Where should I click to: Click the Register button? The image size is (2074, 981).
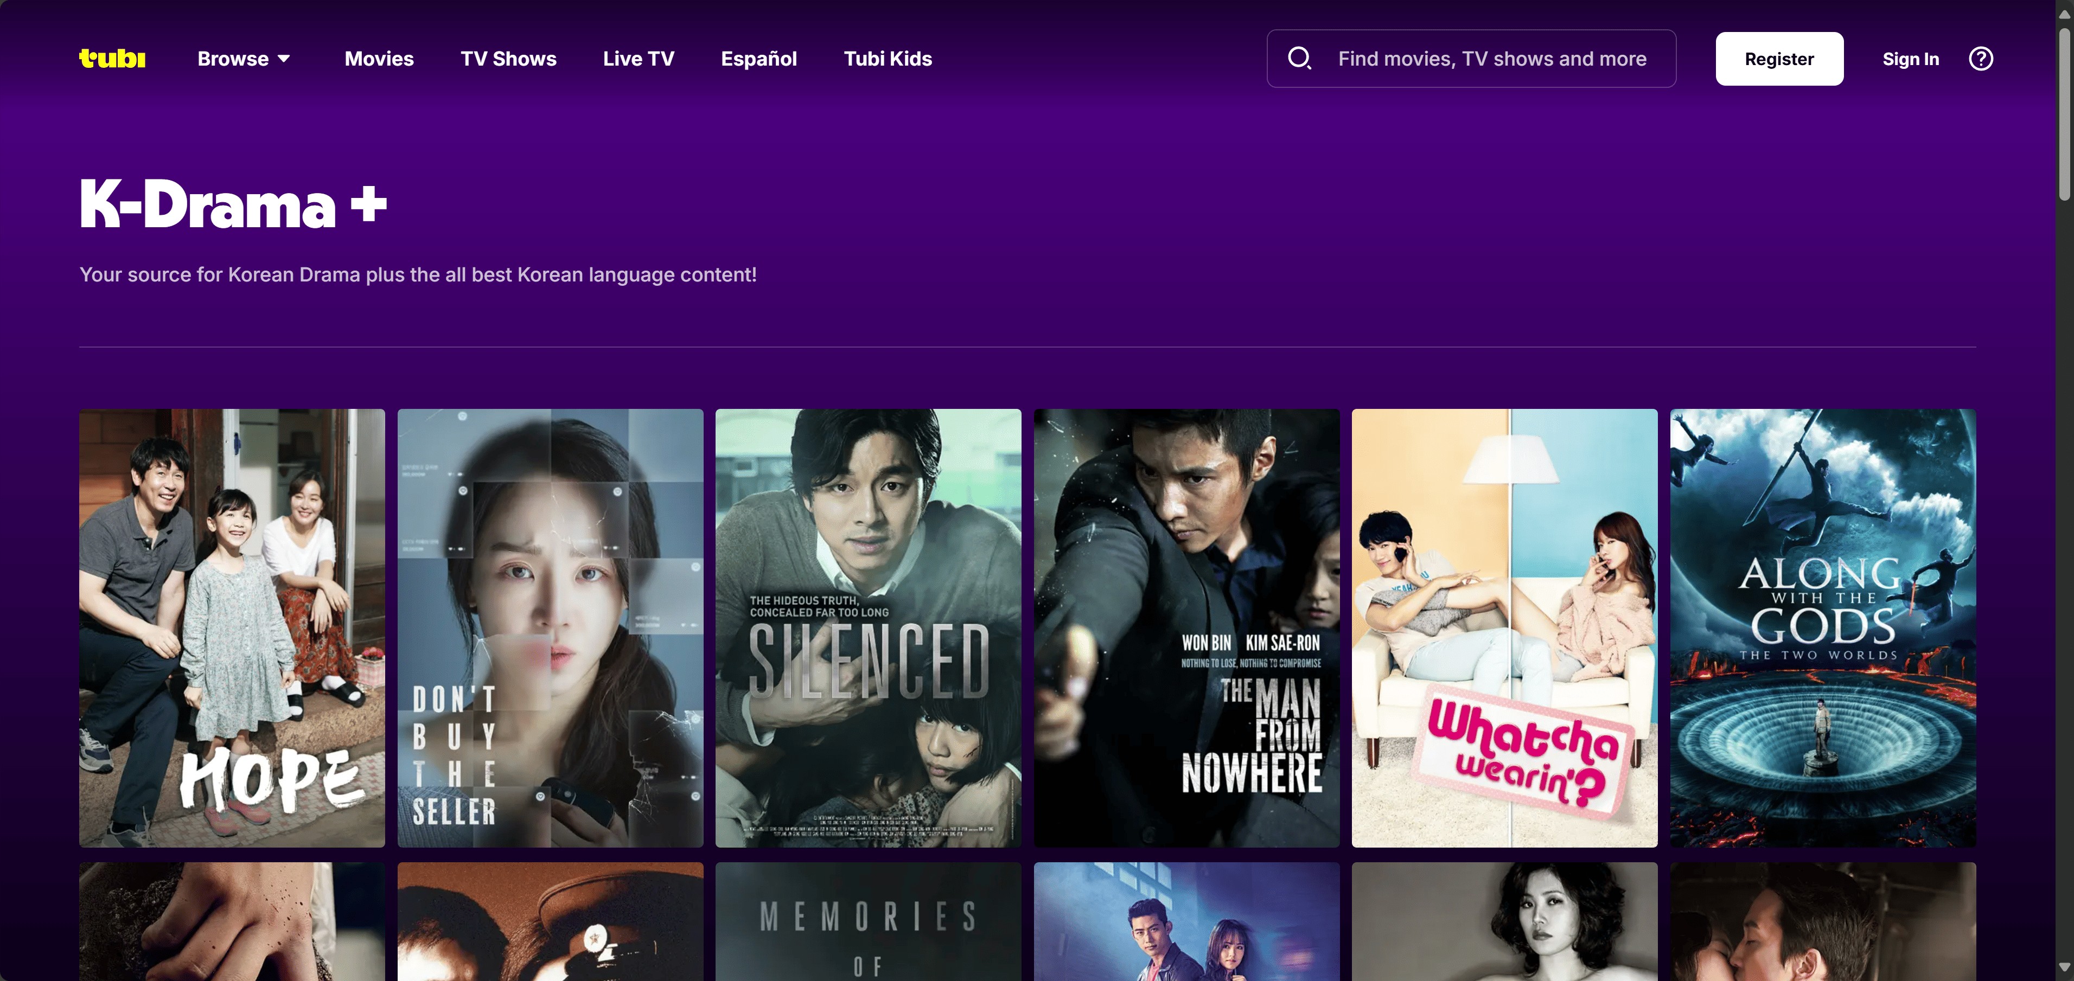click(1779, 59)
